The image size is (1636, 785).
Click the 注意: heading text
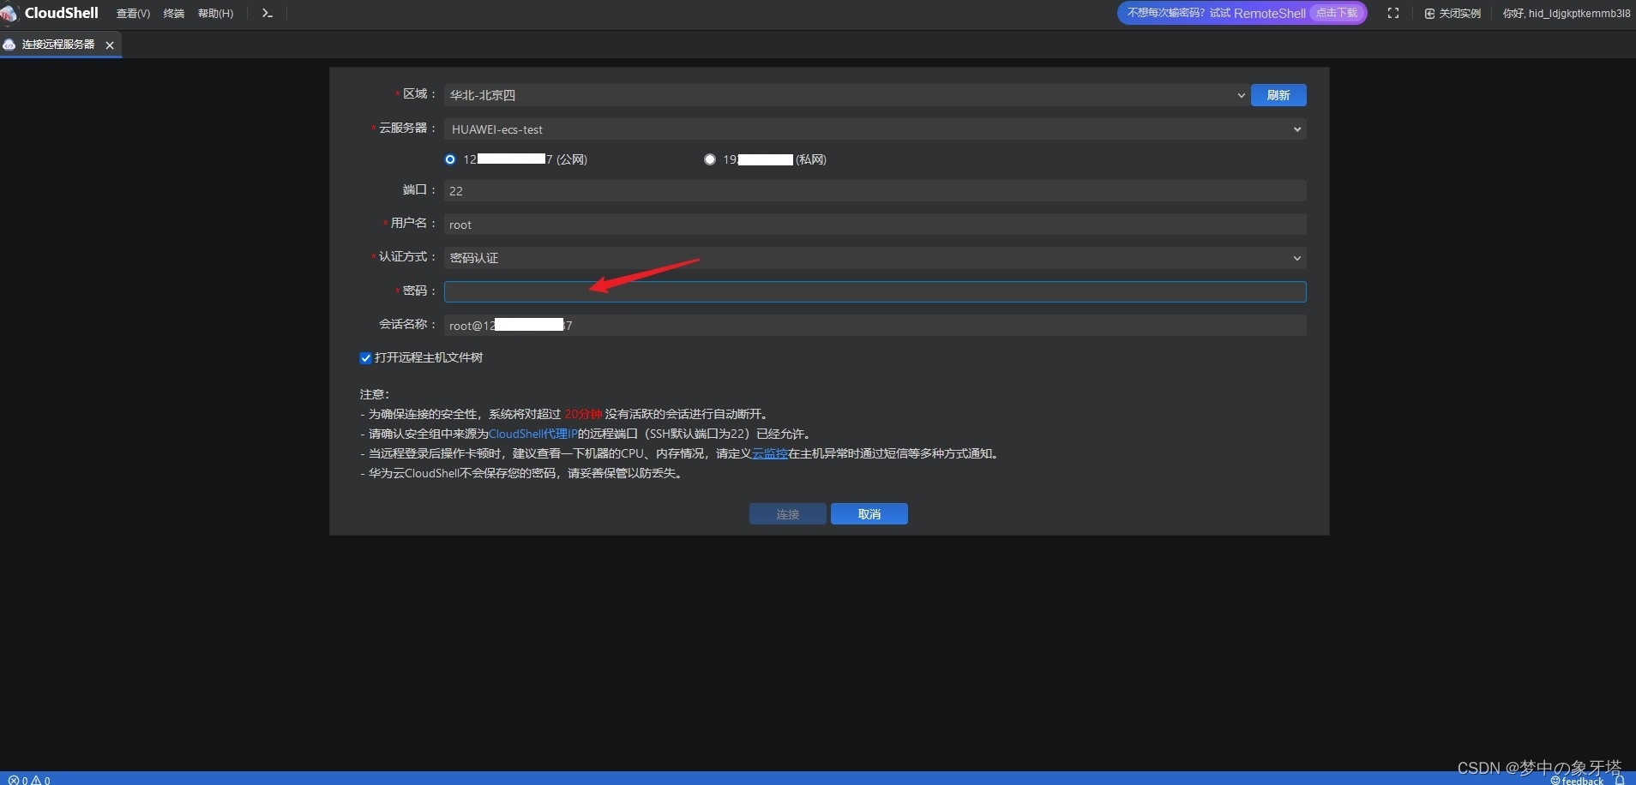click(375, 394)
